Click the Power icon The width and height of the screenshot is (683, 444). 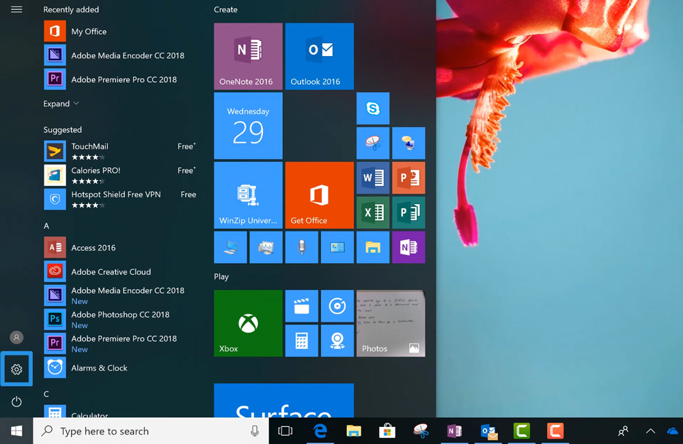16,401
